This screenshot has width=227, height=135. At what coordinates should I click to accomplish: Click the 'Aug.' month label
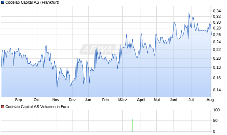pos(211,100)
